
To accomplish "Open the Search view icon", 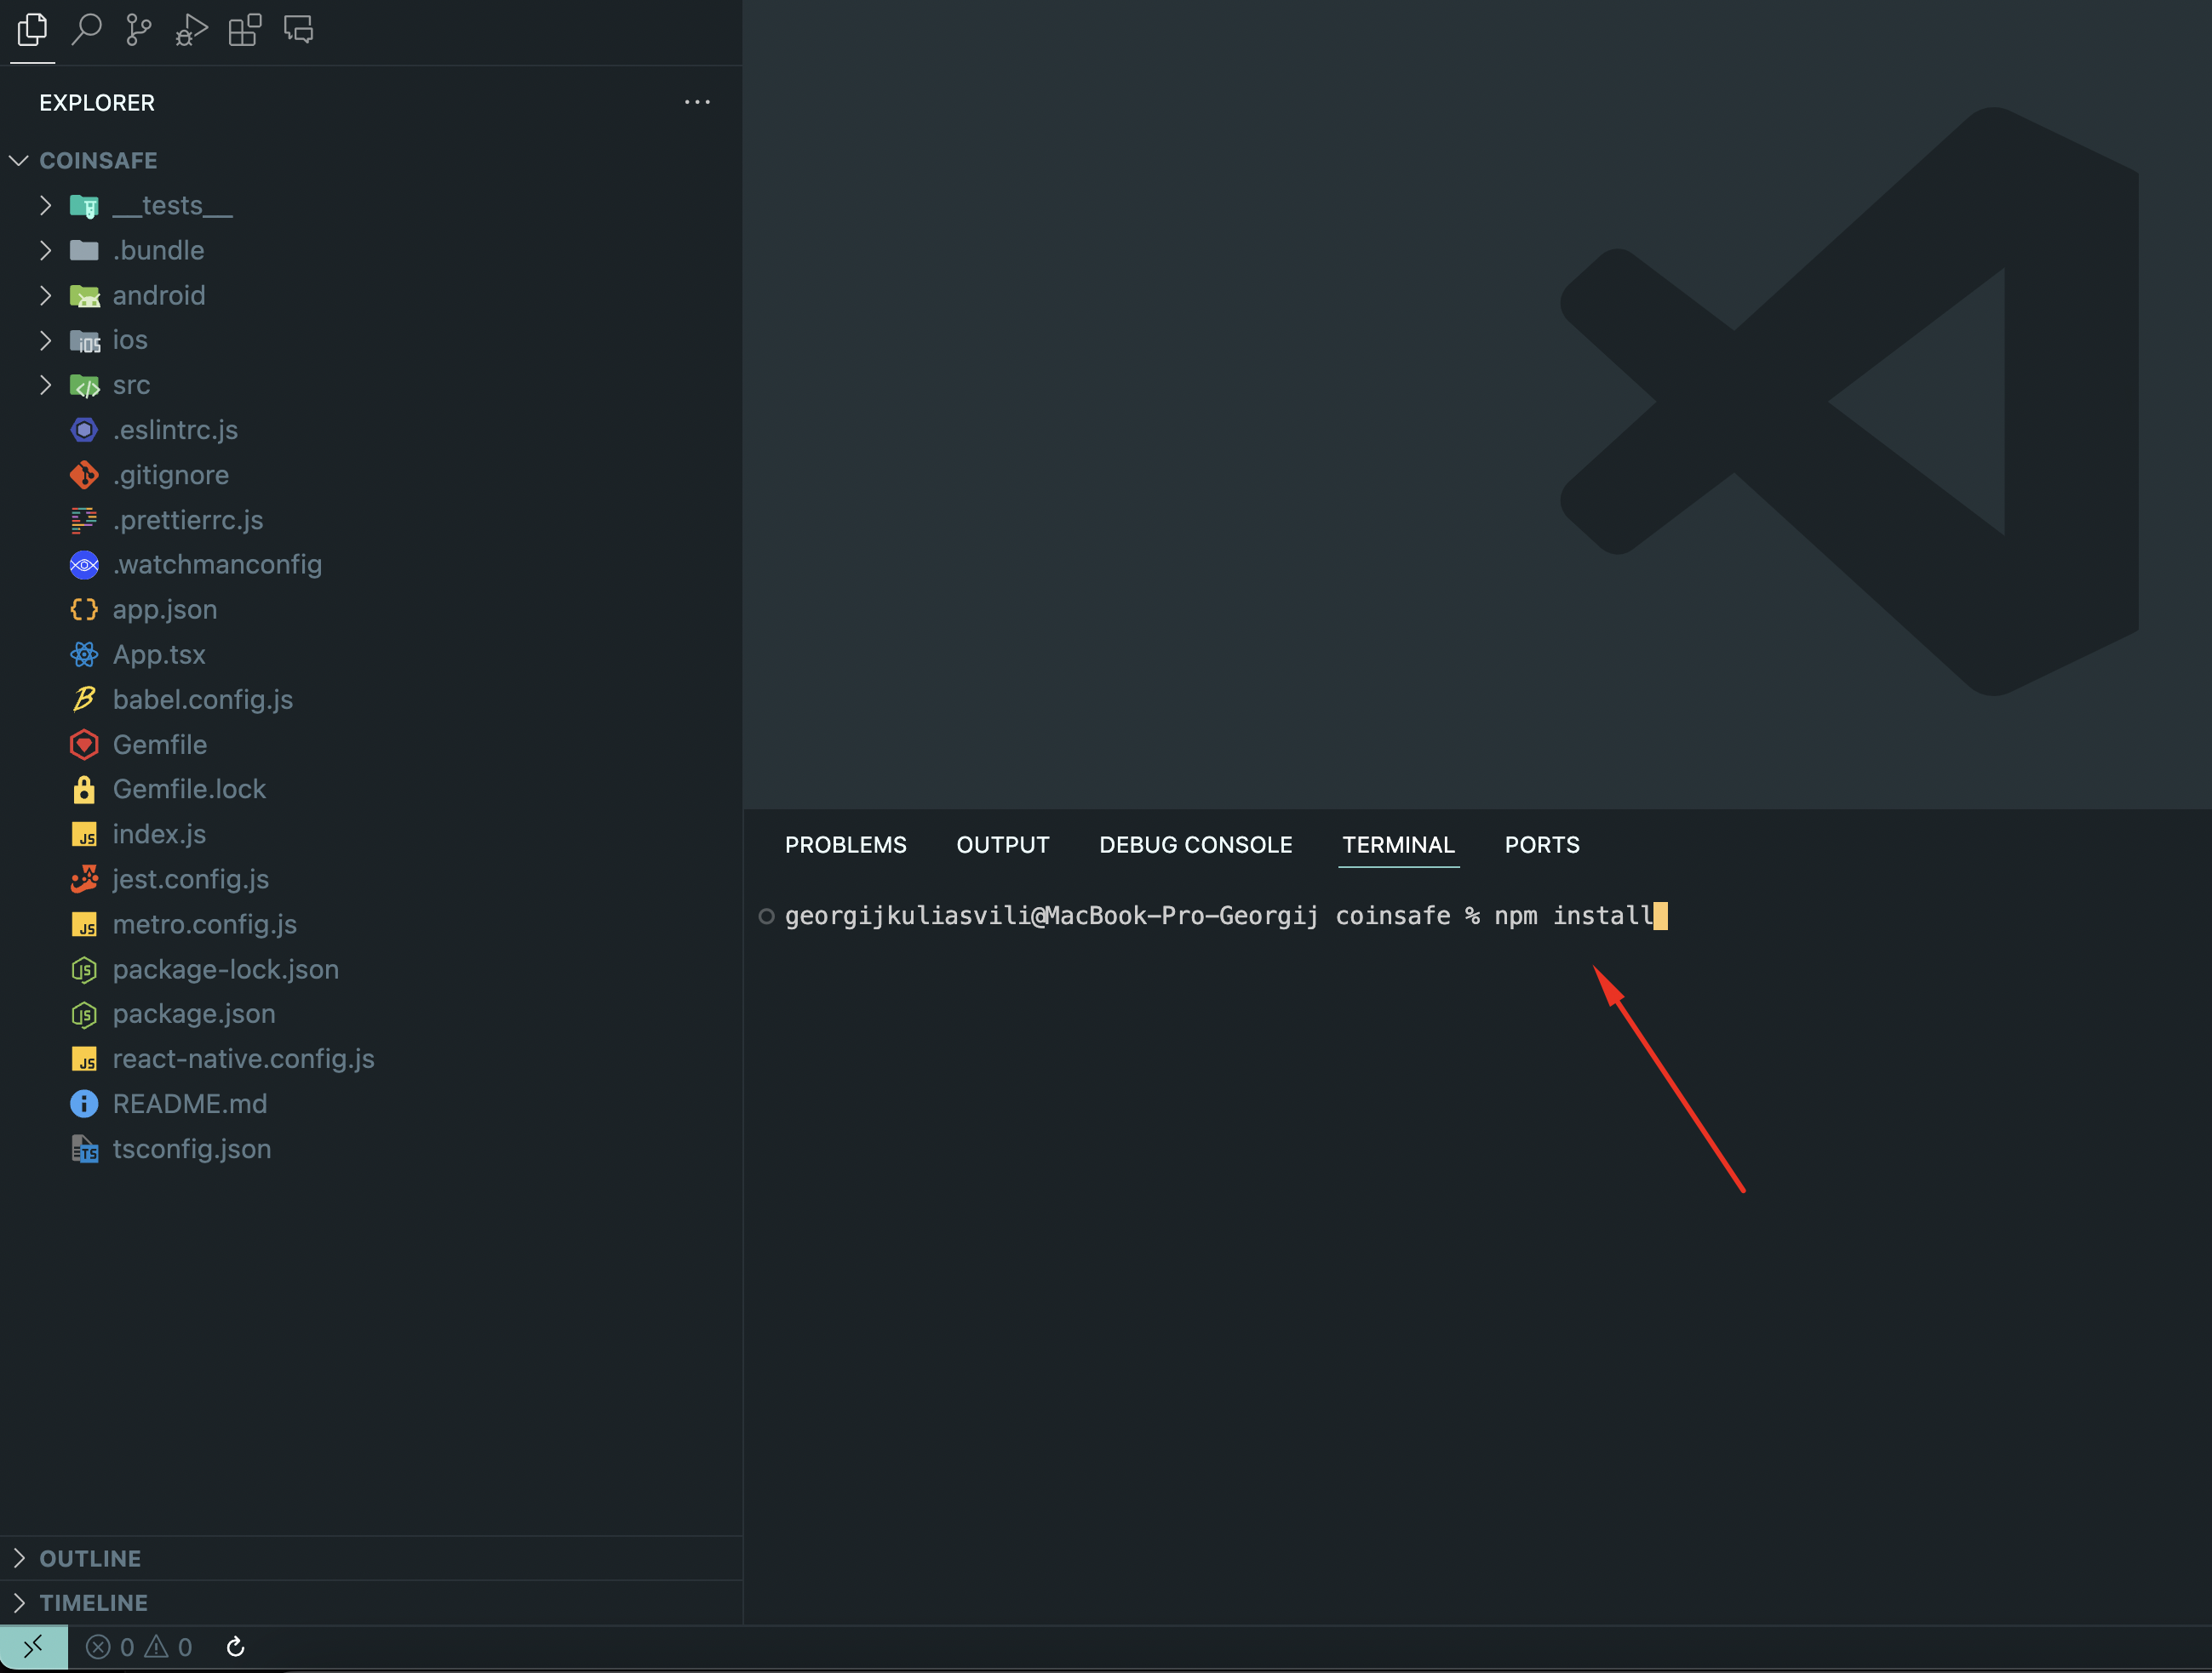I will (x=86, y=30).
